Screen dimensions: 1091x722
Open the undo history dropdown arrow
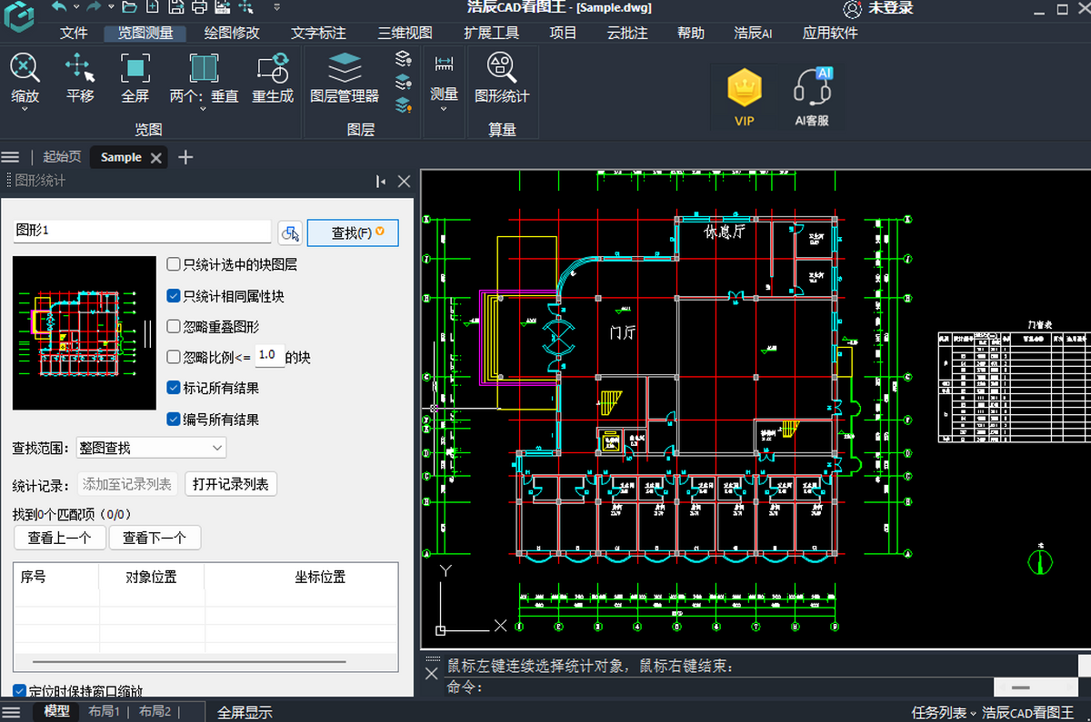click(x=76, y=6)
